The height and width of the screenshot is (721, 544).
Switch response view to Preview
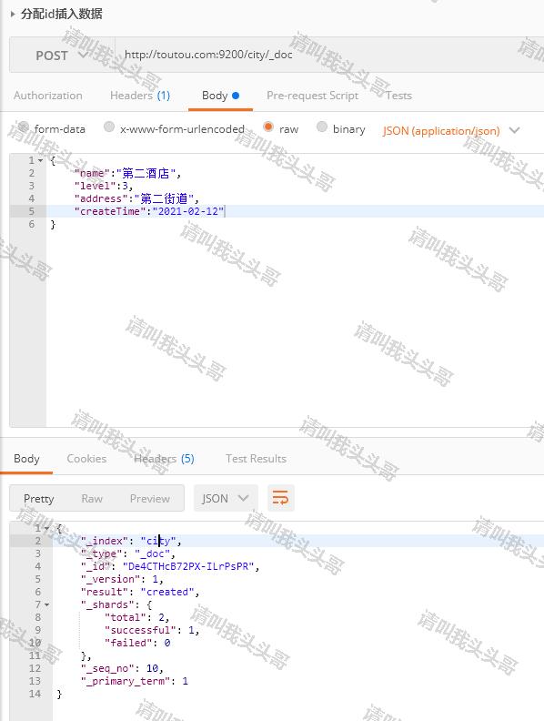[x=150, y=499]
